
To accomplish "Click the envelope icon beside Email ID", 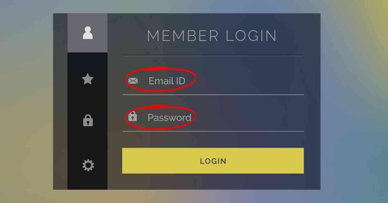I will tap(133, 81).
